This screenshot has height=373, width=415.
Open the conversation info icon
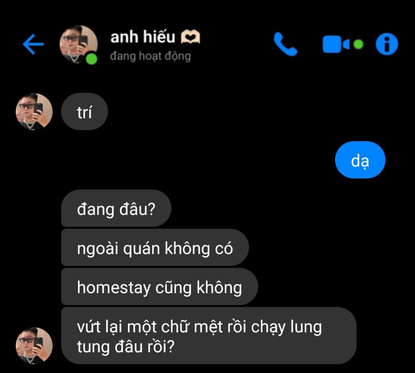pos(387,44)
